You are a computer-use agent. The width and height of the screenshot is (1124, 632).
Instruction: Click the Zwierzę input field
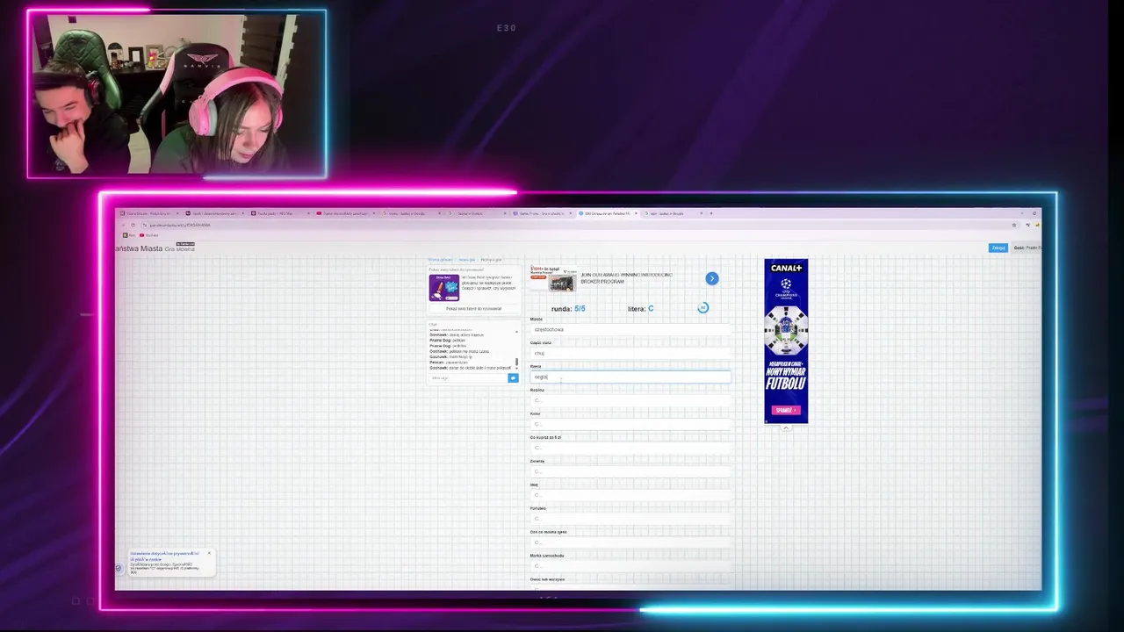point(630,472)
